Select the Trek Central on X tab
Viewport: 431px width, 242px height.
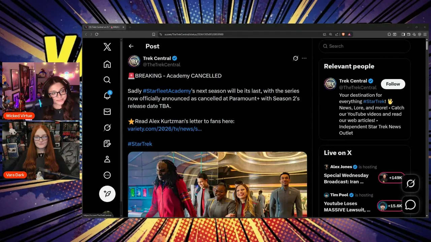[104, 27]
